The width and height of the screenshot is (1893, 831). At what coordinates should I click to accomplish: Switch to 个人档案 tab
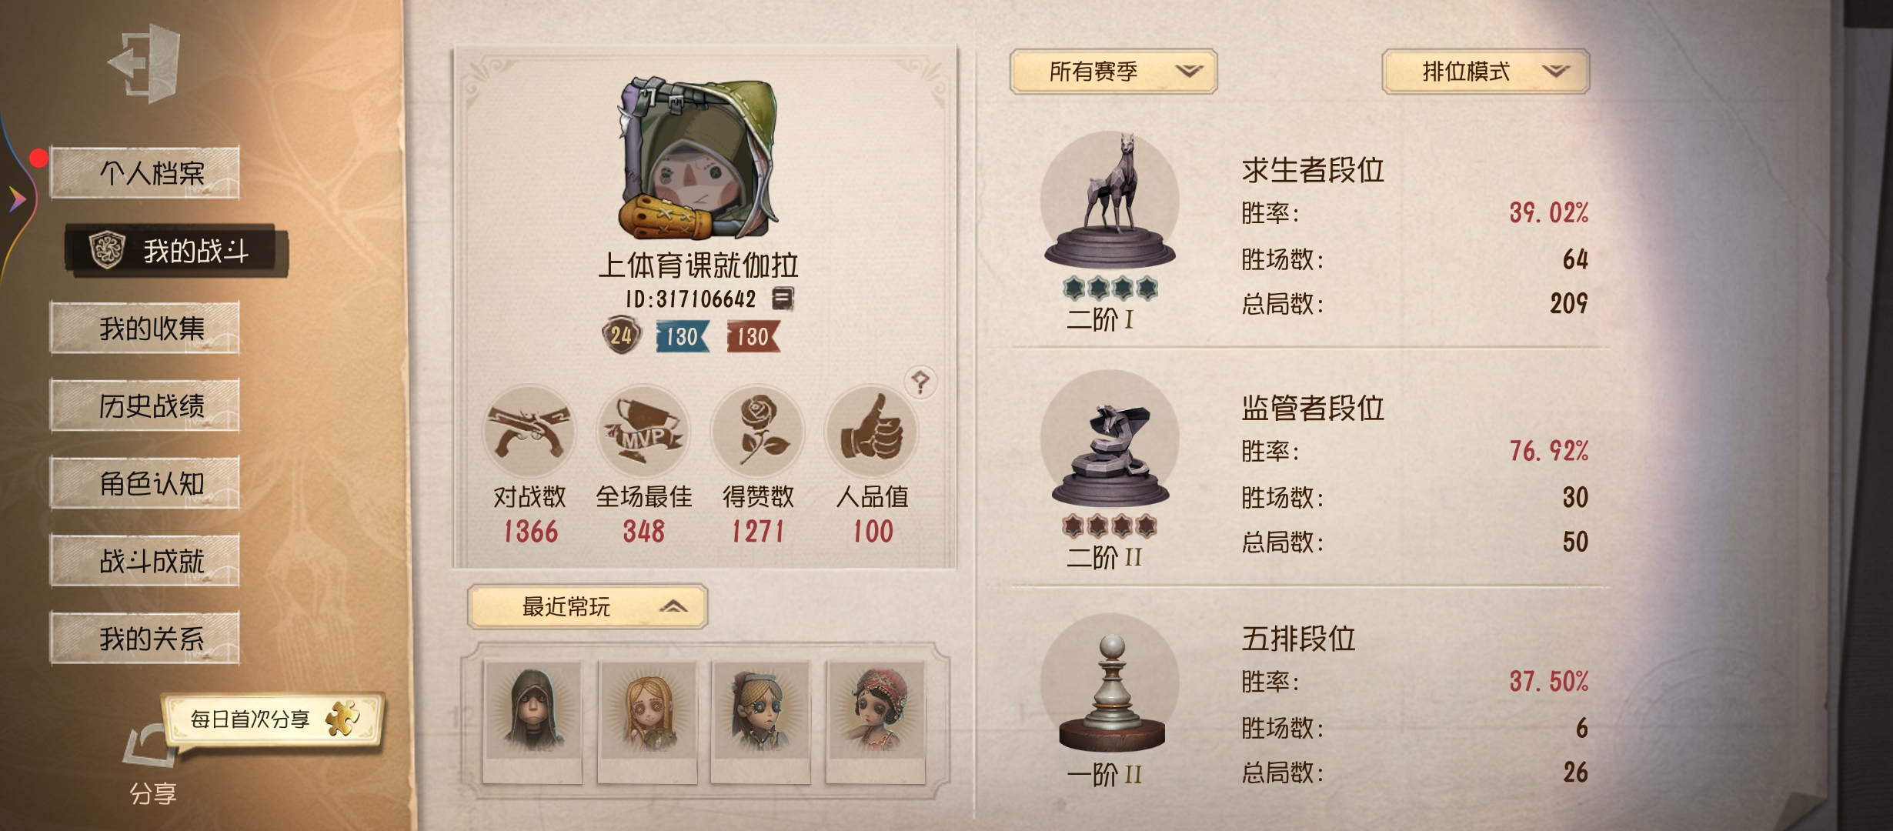pyautogui.click(x=145, y=172)
